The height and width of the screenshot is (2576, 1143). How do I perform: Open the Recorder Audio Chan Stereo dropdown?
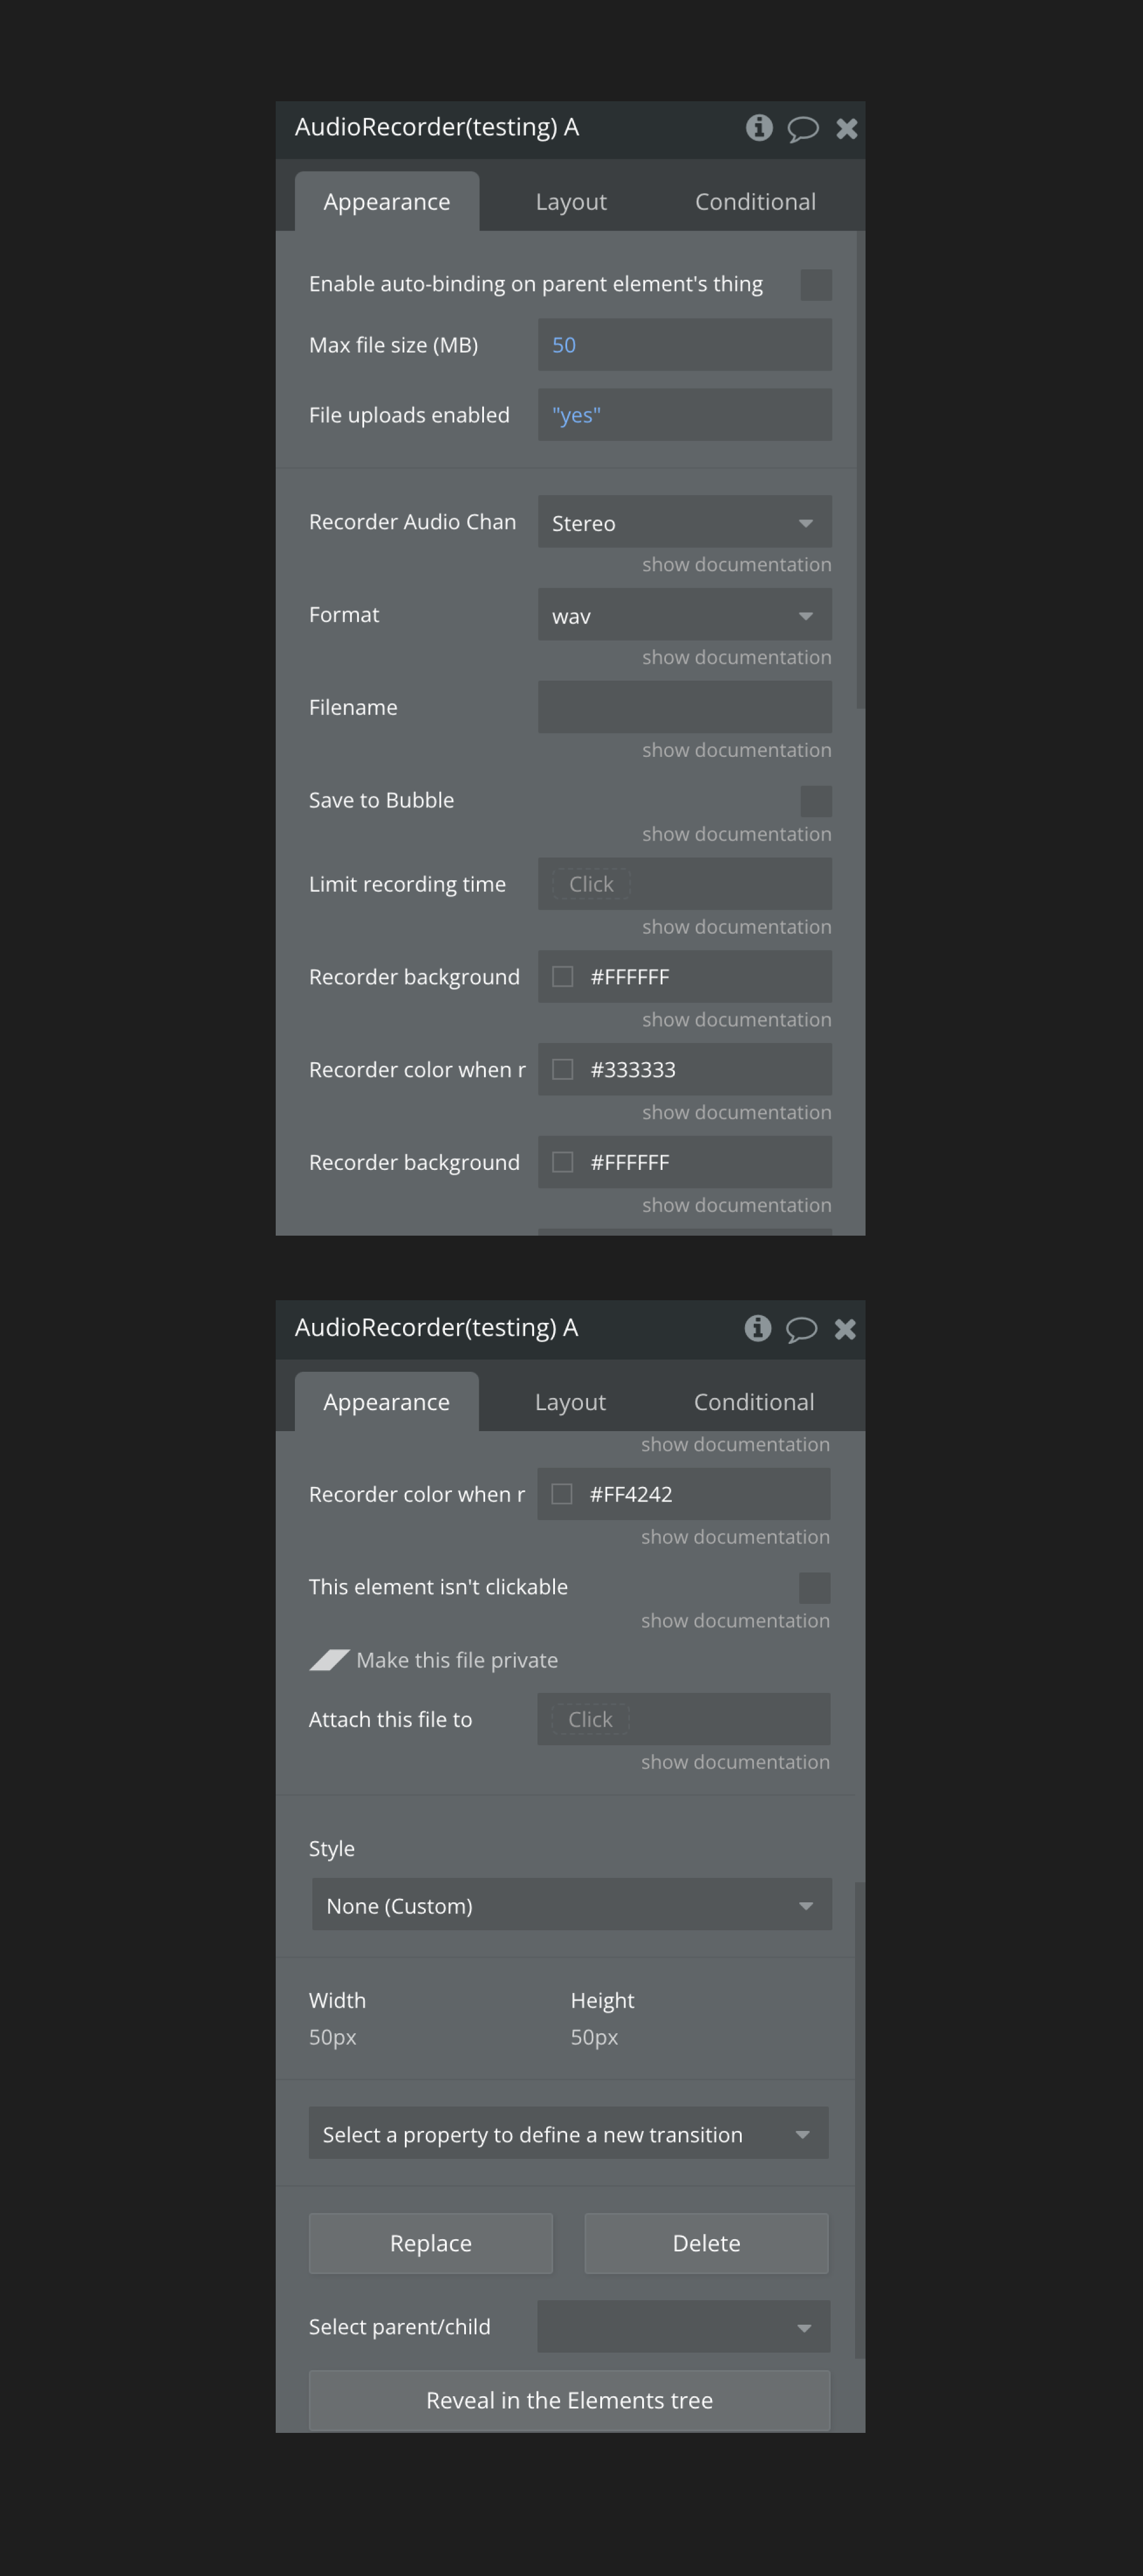coord(685,522)
